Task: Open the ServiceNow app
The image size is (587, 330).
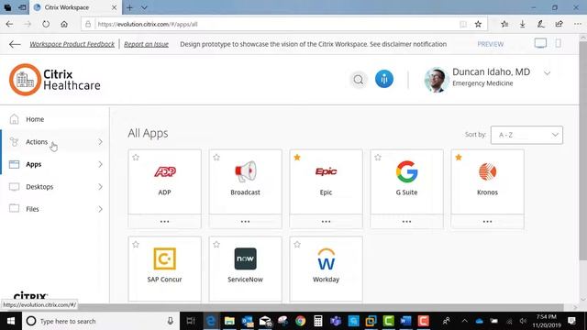Action: pyautogui.click(x=245, y=258)
